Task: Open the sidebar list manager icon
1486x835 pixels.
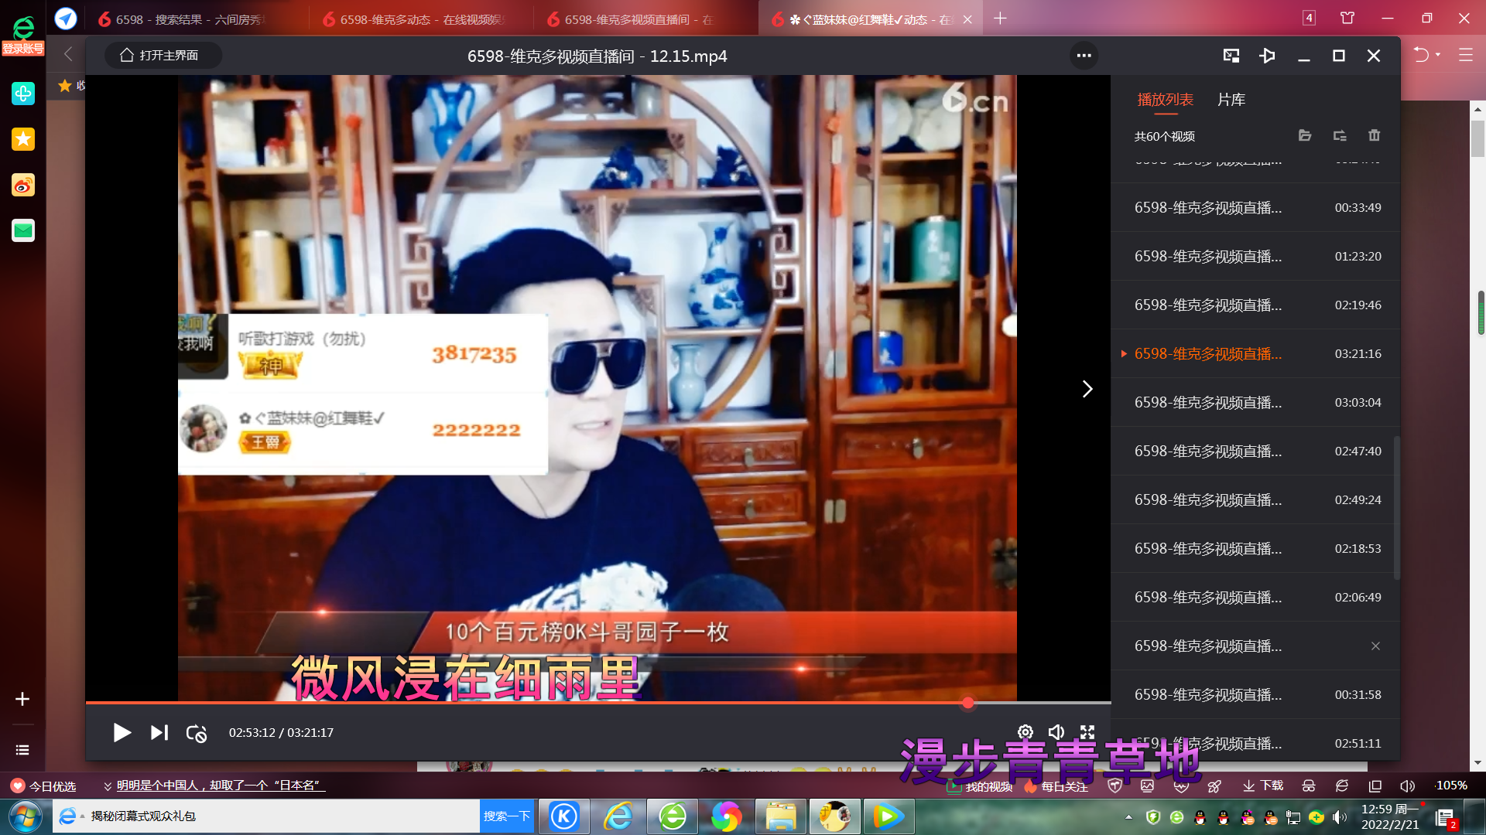Action: tap(22, 750)
